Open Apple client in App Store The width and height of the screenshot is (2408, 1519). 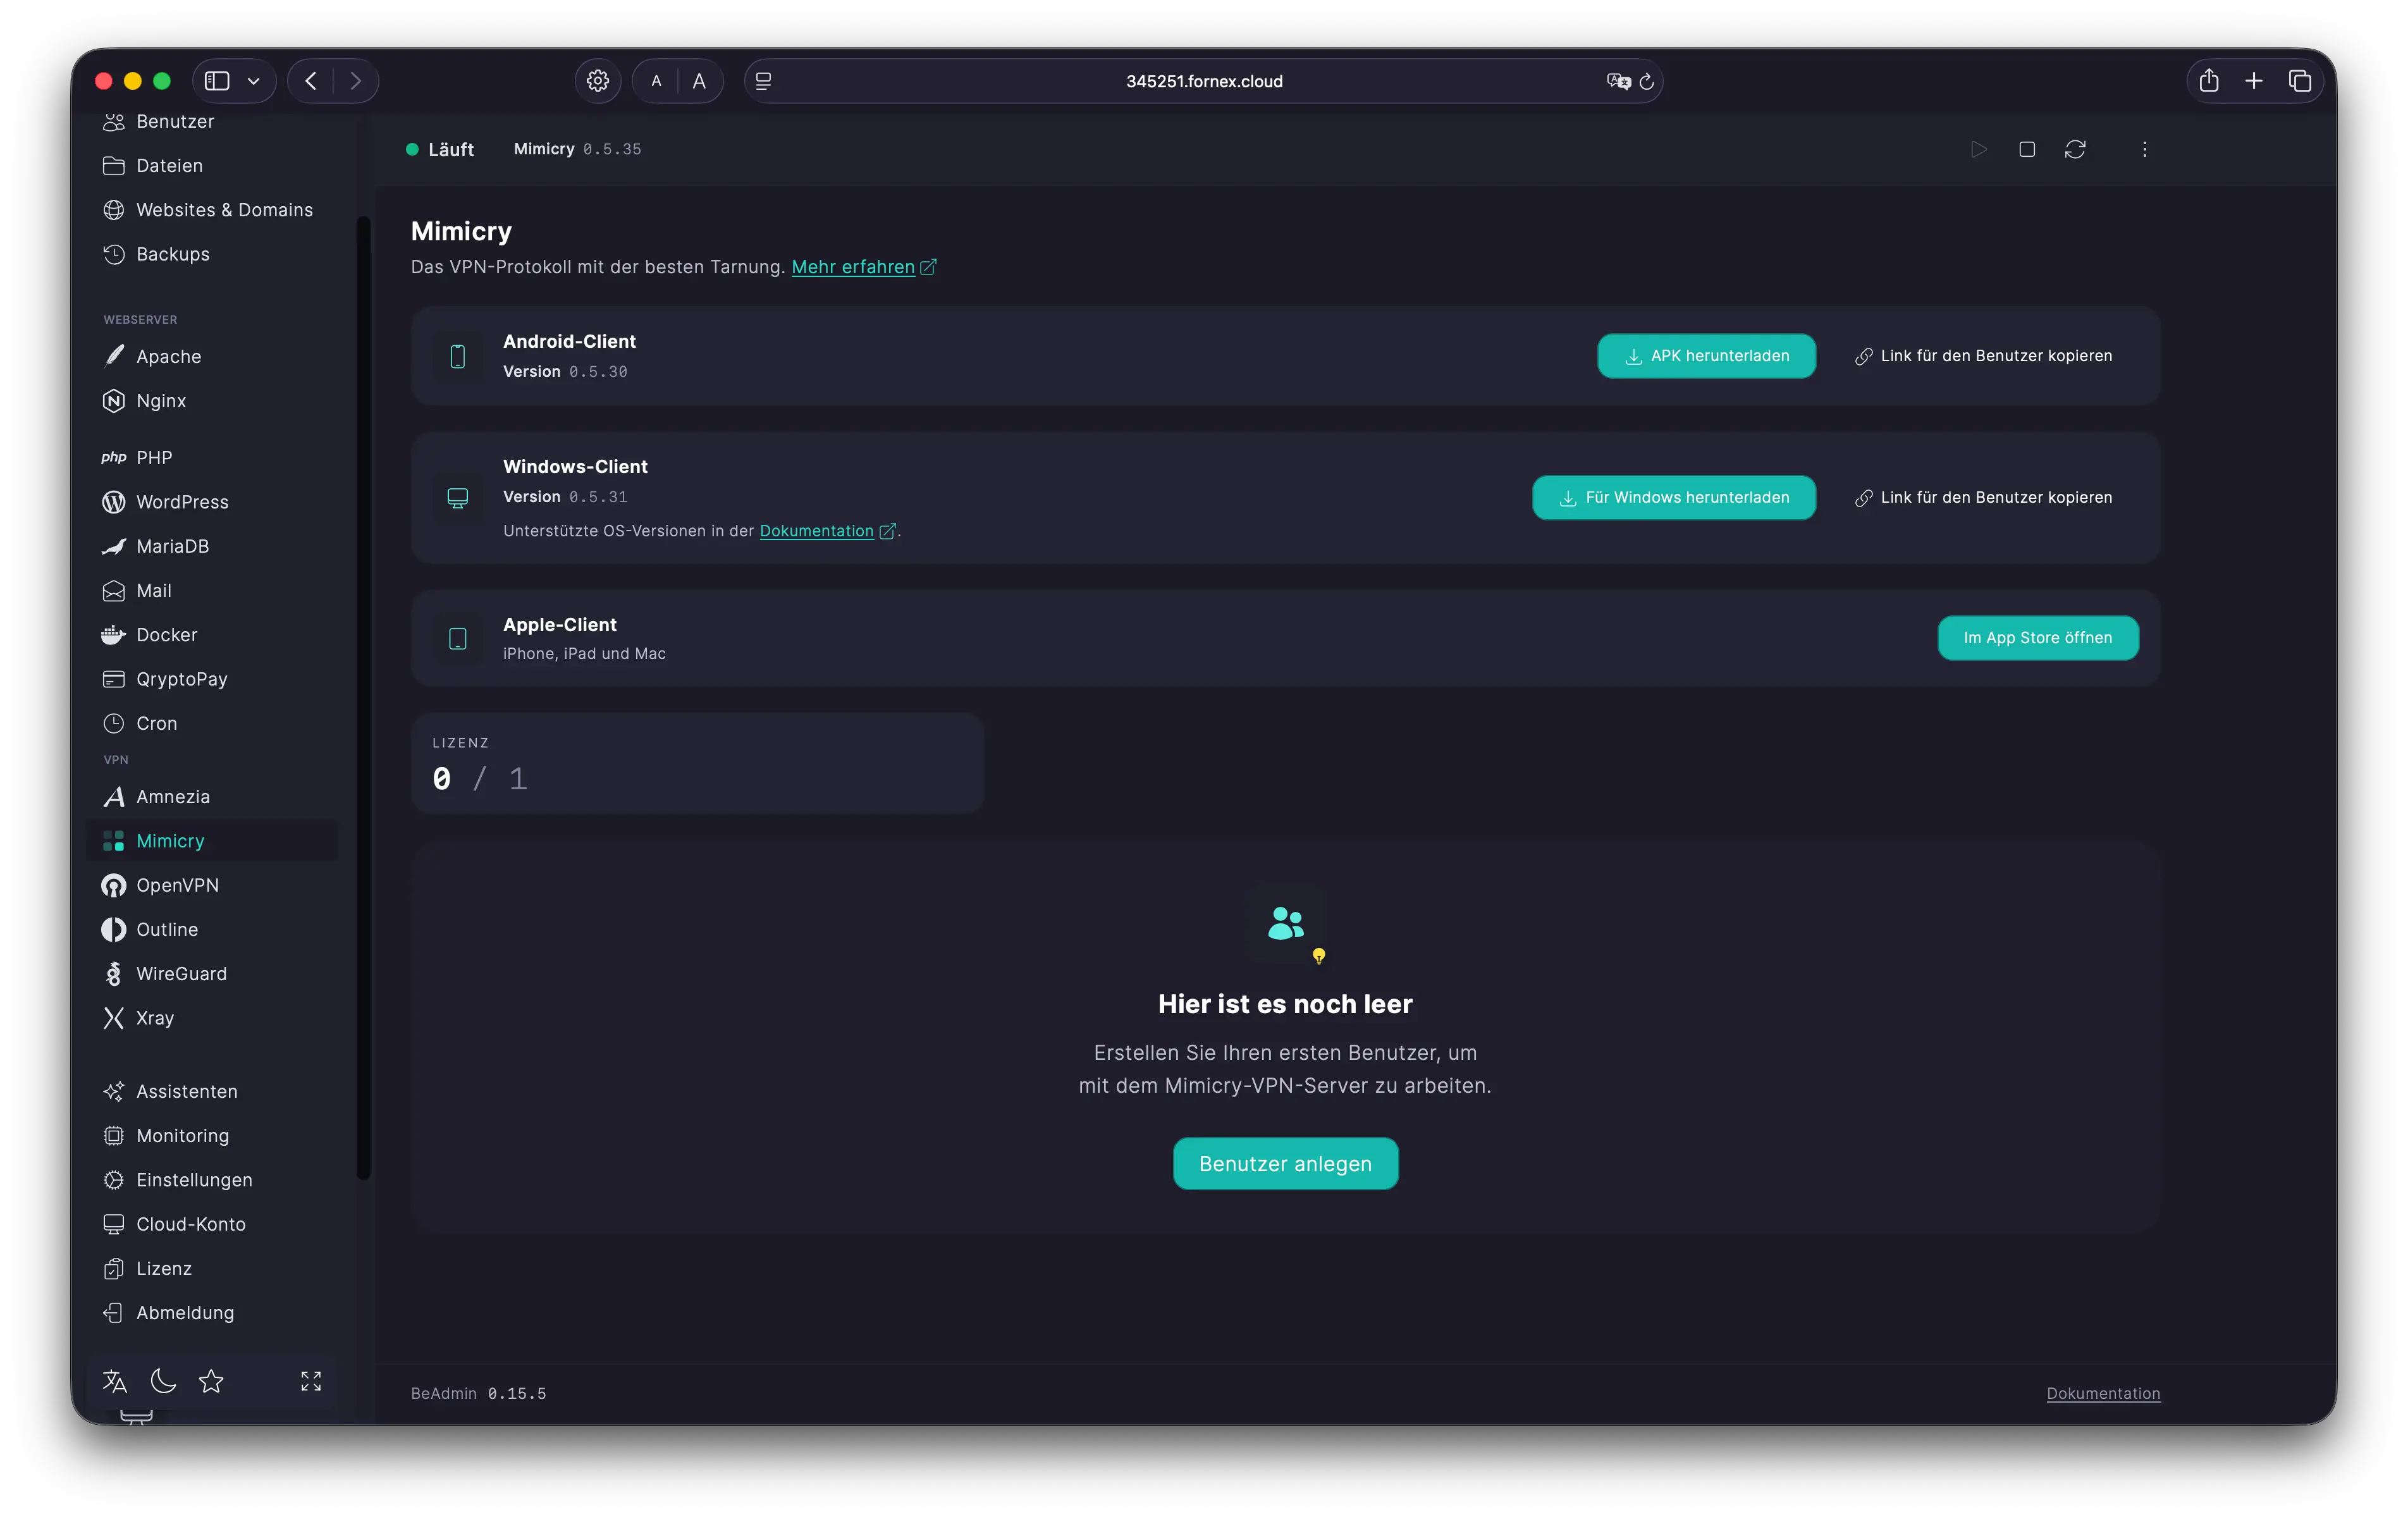pos(2038,638)
